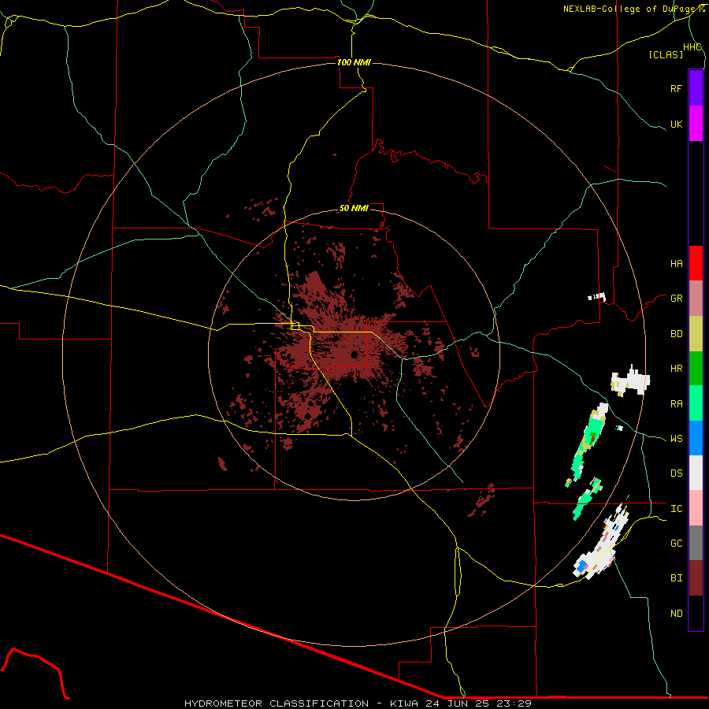Click the RF purple legend swatch
709x709 pixels.
coord(696,88)
